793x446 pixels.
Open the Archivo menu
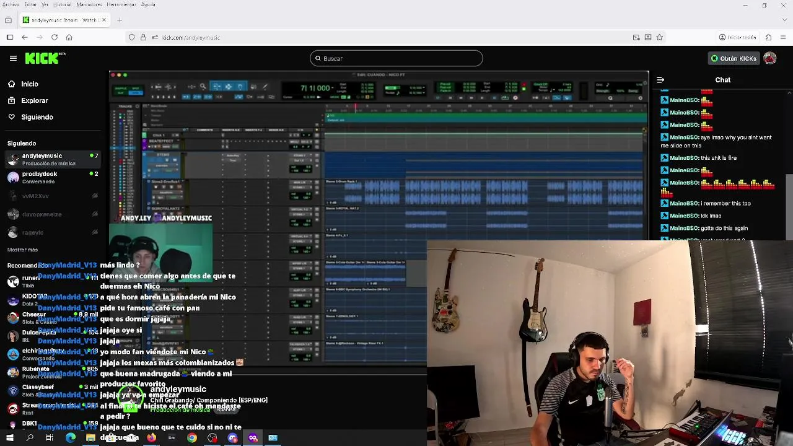pos(10,4)
